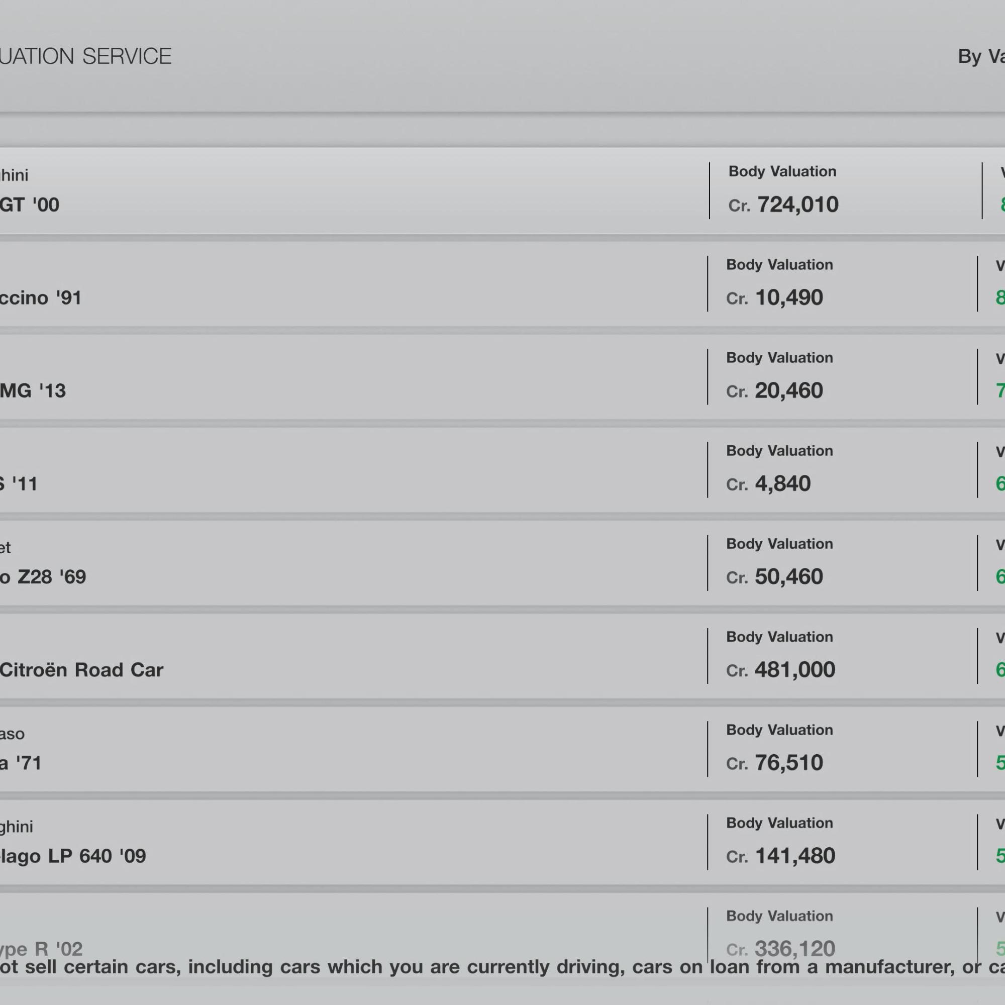The width and height of the screenshot is (1005, 1005).
Task: Click the Valuation Service page title
Action: click(x=86, y=56)
